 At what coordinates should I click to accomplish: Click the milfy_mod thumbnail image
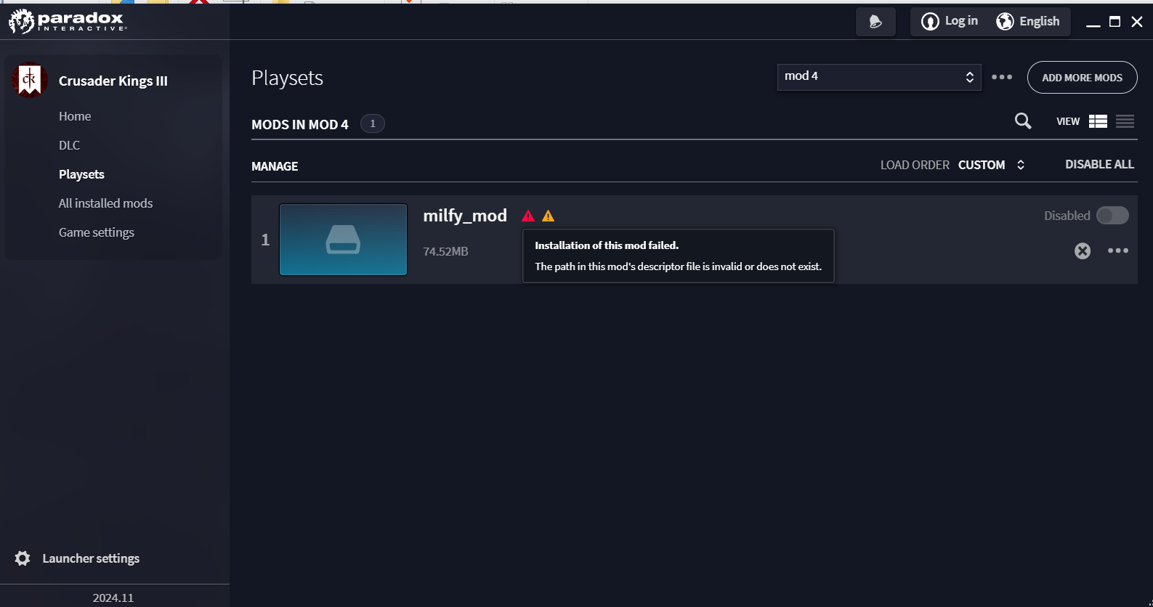pyautogui.click(x=343, y=240)
